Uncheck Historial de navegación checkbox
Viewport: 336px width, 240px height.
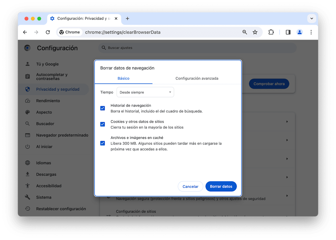click(103, 108)
